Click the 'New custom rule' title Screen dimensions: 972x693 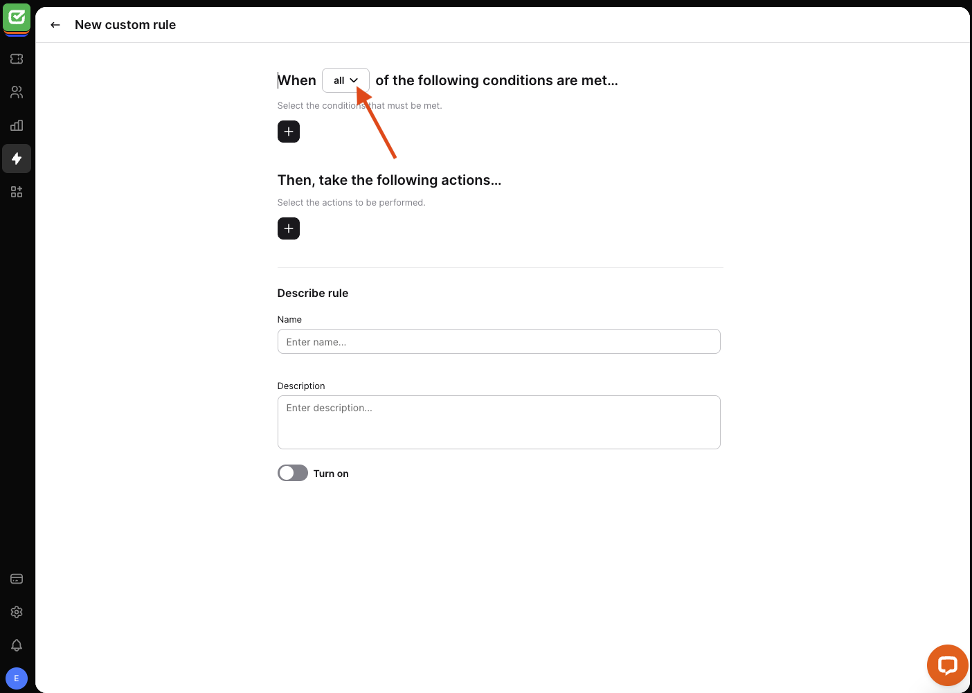(125, 25)
